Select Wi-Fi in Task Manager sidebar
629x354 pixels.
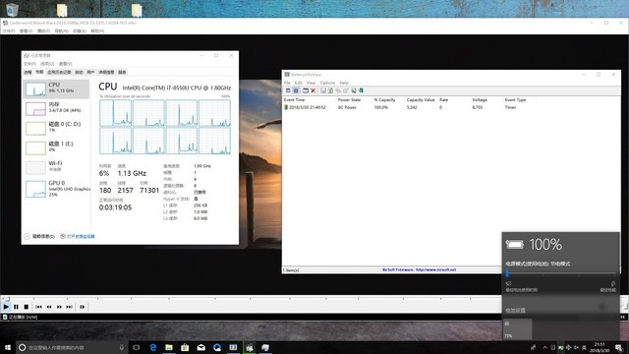coord(56,167)
